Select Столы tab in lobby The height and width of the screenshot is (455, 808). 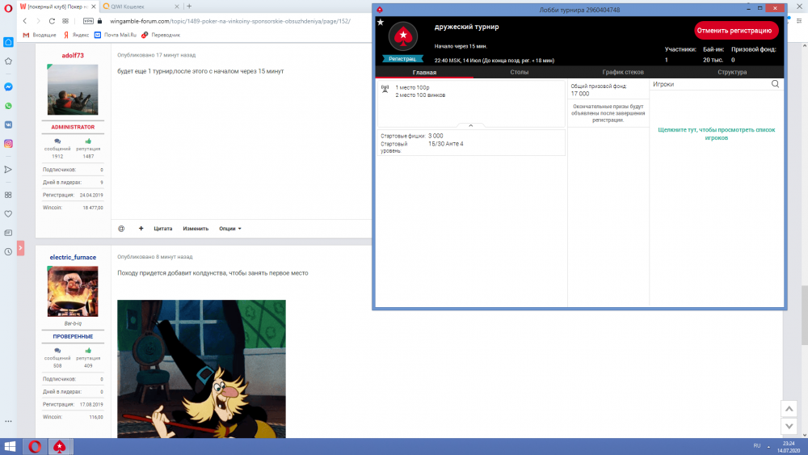point(520,72)
